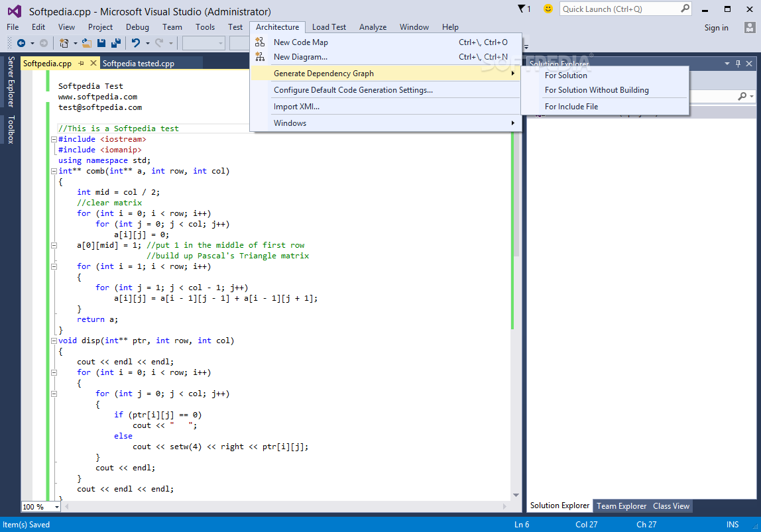Click the Sign in link
This screenshot has width=761, height=532.
click(717, 28)
